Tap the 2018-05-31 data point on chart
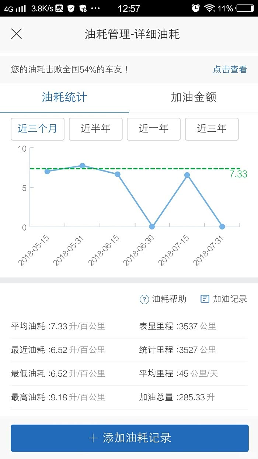Screen dimensions: 258x459 point(83,166)
